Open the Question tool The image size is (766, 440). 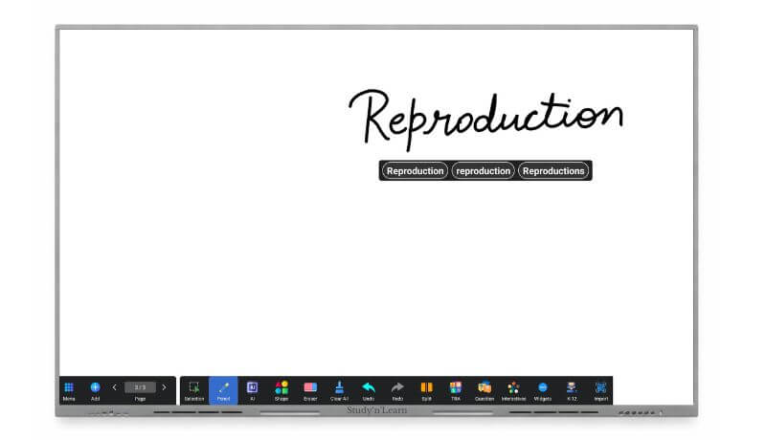pos(484,387)
